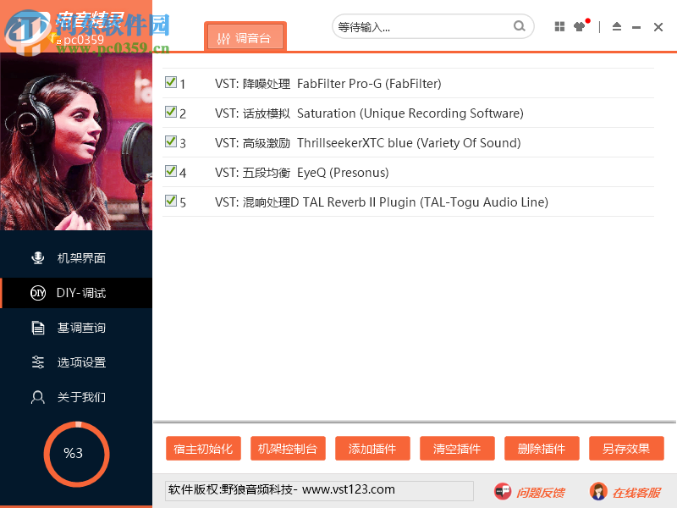Uncheck the FabFilter Pro-G plugin
Image resolution: width=677 pixels, height=508 pixels.
[170, 81]
